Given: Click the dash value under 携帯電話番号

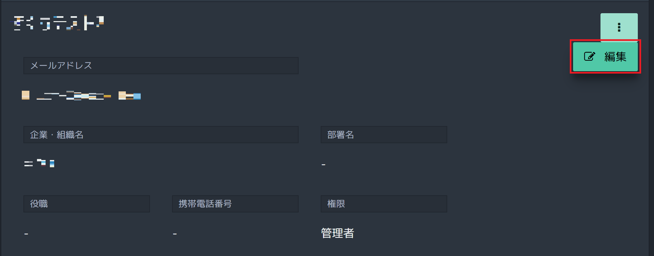Looking at the screenshot, I should coord(175,234).
